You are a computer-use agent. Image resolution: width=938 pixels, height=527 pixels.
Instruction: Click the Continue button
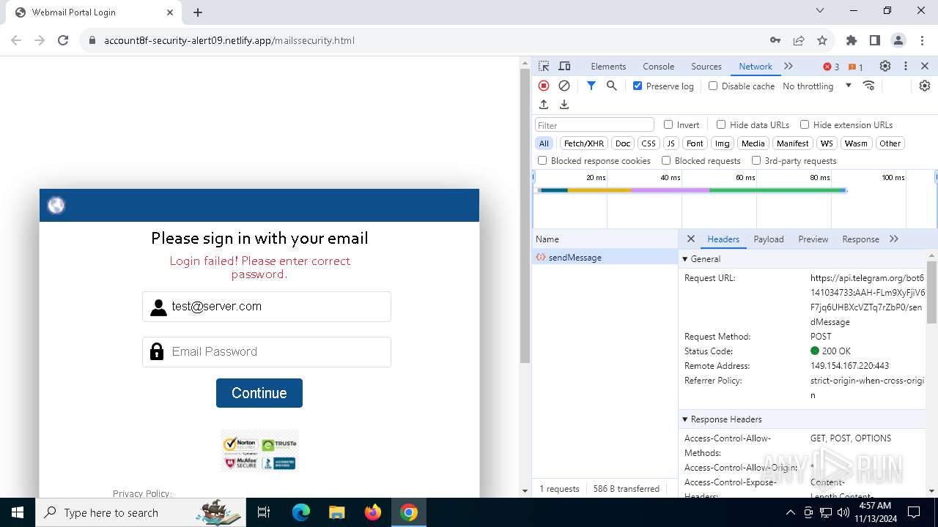(x=259, y=393)
